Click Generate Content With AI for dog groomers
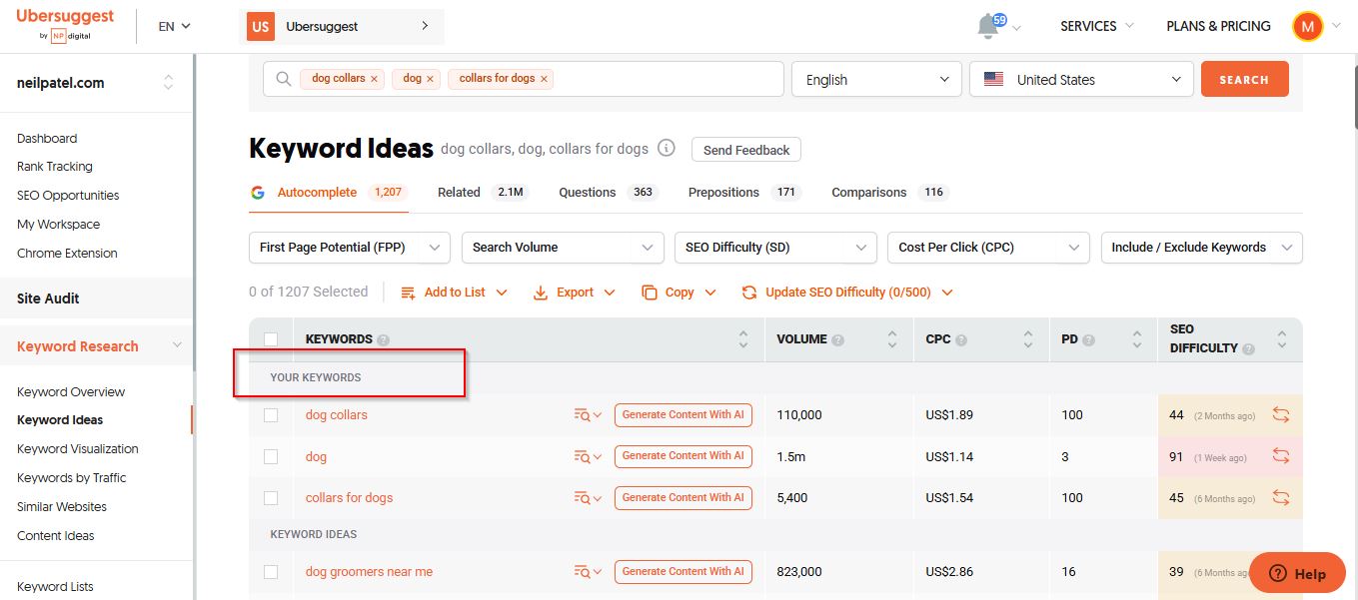Viewport: 1358px width, 600px height. 682,572
